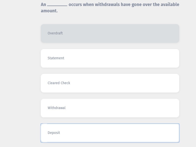
Task: Deselect the highlighted Overdraft card
Action: (110, 33)
